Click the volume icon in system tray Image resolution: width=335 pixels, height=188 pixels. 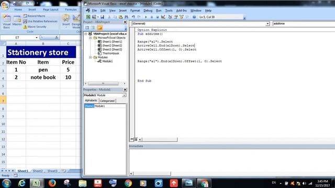tap(304, 183)
